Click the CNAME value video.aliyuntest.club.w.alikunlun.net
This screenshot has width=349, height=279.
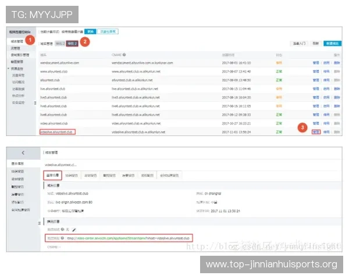[x=136, y=123]
